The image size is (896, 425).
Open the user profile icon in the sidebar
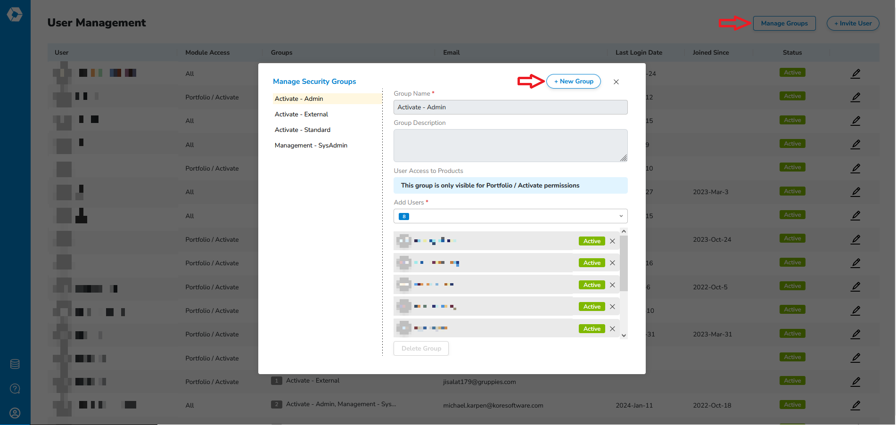click(15, 413)
